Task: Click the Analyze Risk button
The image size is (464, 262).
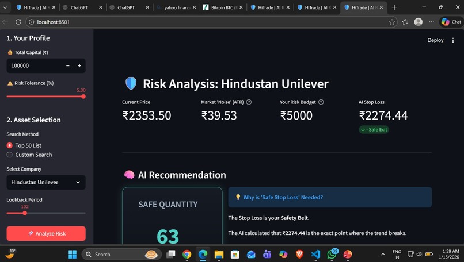Action: (46, 233)
